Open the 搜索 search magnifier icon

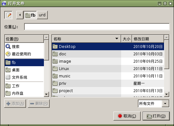[x=8, y=46]
